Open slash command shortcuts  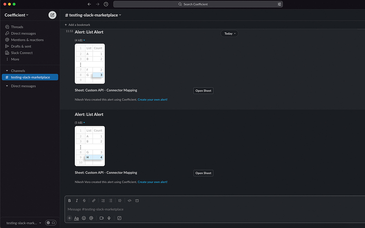[x=119, y=218]
